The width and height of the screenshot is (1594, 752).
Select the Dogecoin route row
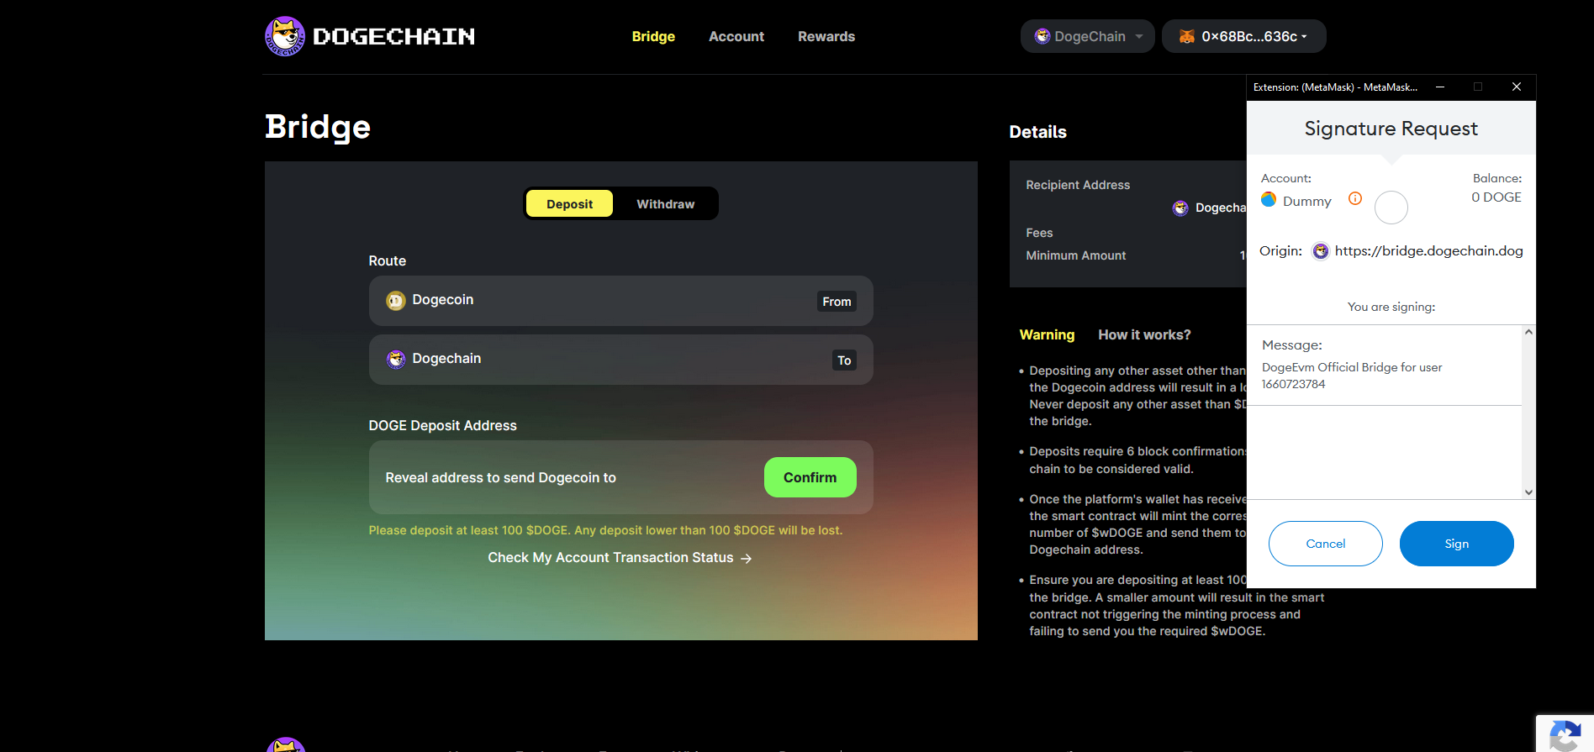[x=620, y=301]
